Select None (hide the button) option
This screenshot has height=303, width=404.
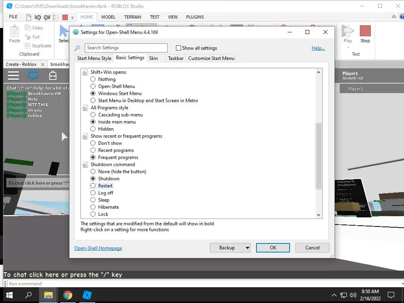pyautogui.click(x=93, y=171)
